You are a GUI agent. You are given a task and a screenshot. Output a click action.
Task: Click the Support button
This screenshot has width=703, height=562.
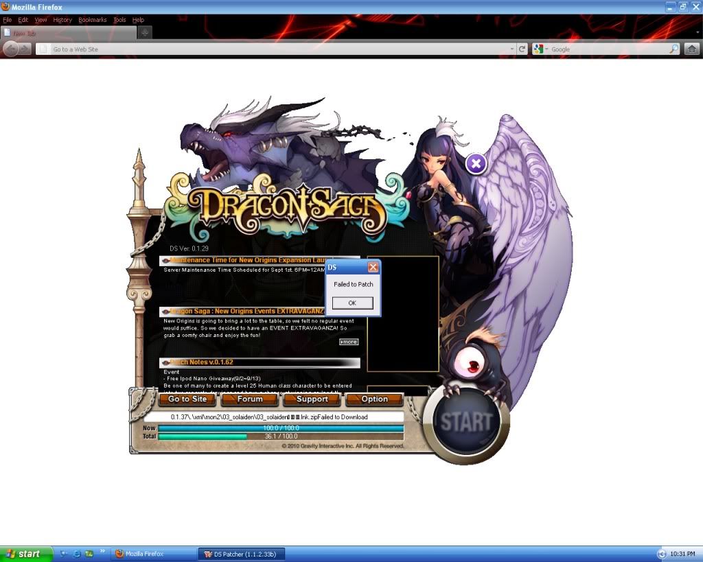(x=312, y=399)
